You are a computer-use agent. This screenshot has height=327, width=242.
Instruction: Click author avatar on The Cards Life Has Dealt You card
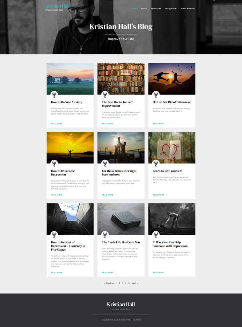(105, 235)
